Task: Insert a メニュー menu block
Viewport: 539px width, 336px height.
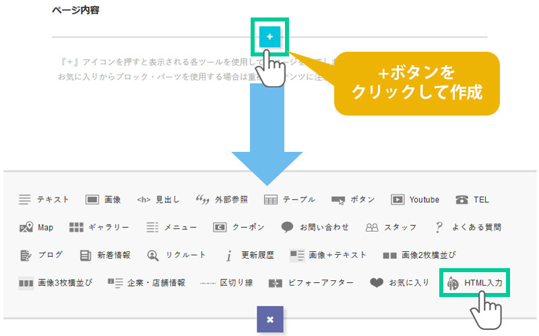Action: (171, 227)
